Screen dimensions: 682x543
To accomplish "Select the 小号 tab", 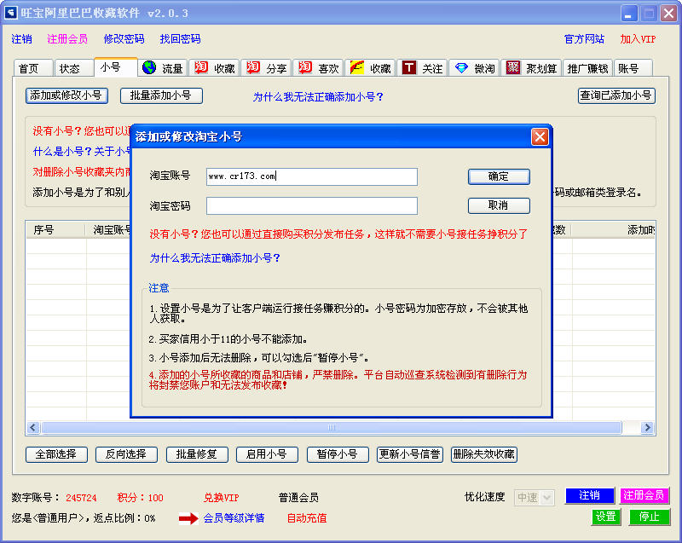I will point(116,67).
